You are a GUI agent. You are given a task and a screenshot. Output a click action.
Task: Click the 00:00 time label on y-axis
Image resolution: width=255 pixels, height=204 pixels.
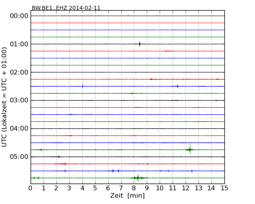click(x=19, y=16)
